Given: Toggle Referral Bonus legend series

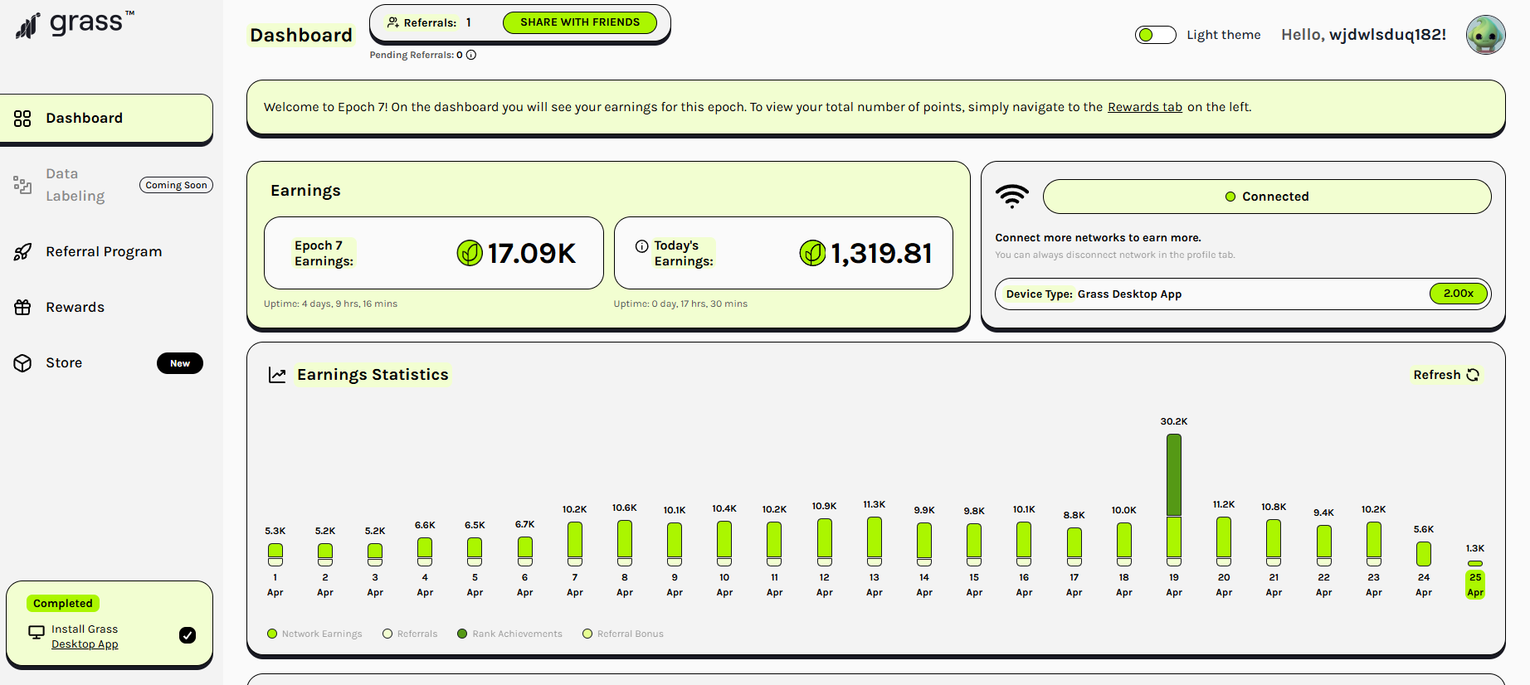Looking at the screenshot, I should coord(623,634).
